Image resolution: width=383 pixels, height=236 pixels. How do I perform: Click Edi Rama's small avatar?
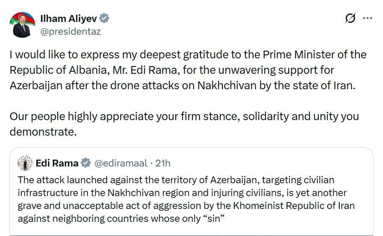[26, 163]
